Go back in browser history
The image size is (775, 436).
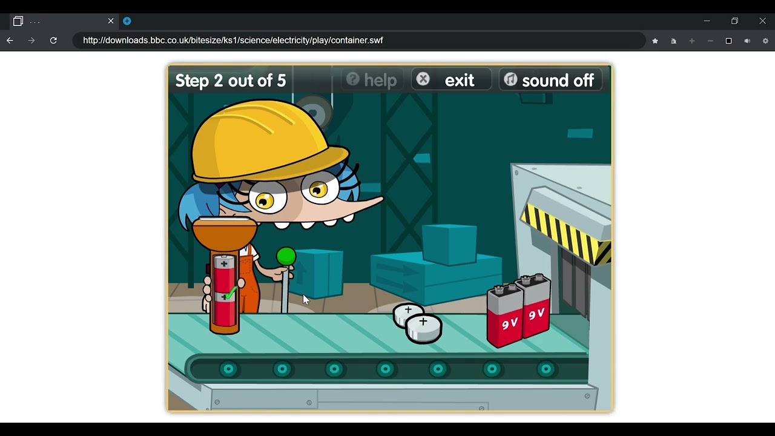(x=10, y=41)
